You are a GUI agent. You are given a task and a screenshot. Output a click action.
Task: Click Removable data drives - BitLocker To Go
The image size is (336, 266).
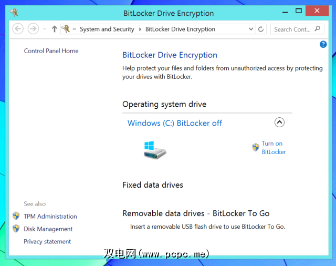click(x=196, y=213)
